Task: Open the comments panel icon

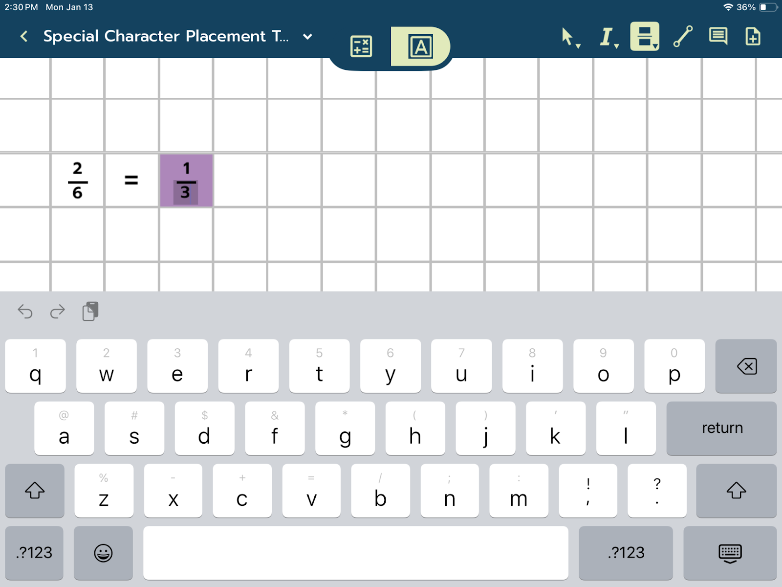Action: (718, 37)
